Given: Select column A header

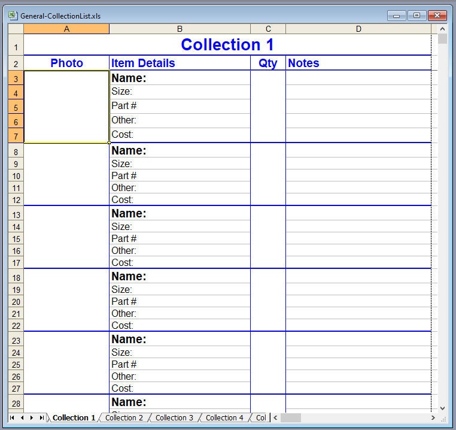Looking at the screenshot, I should click(x=66, y=29).
